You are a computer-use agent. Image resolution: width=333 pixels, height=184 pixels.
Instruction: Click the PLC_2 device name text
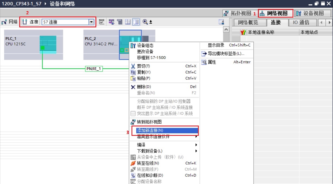tap(90, 39)
